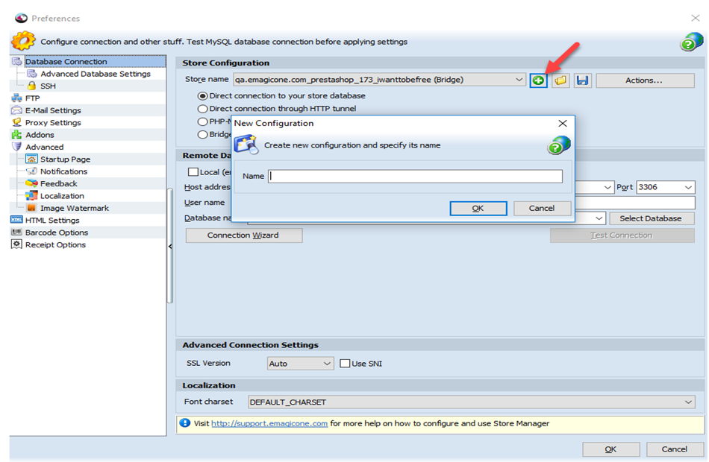
Task: Open the Port dropdown
Action: [x=688, y=188]
